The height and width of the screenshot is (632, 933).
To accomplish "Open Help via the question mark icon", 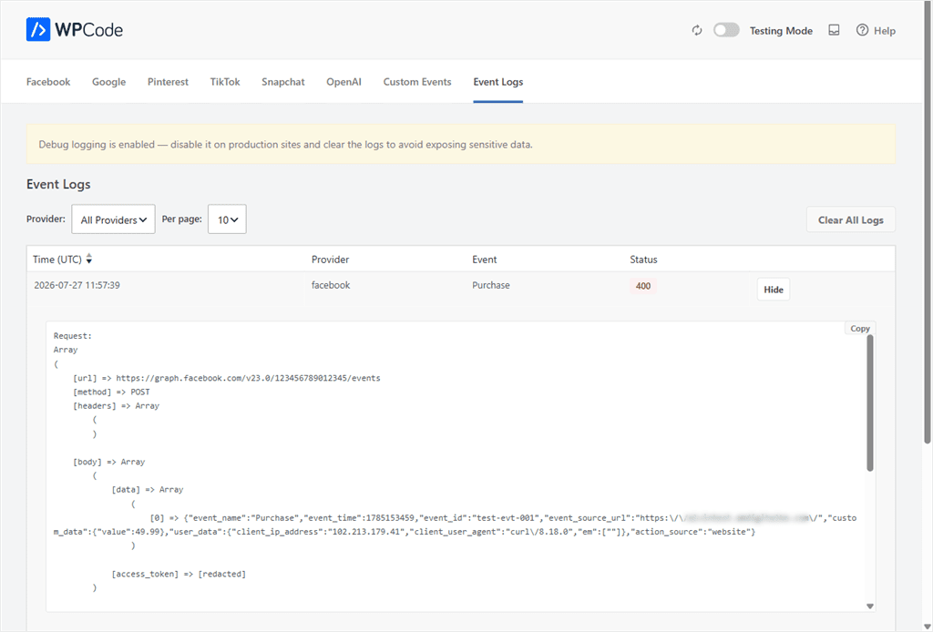I will (862, 30).
